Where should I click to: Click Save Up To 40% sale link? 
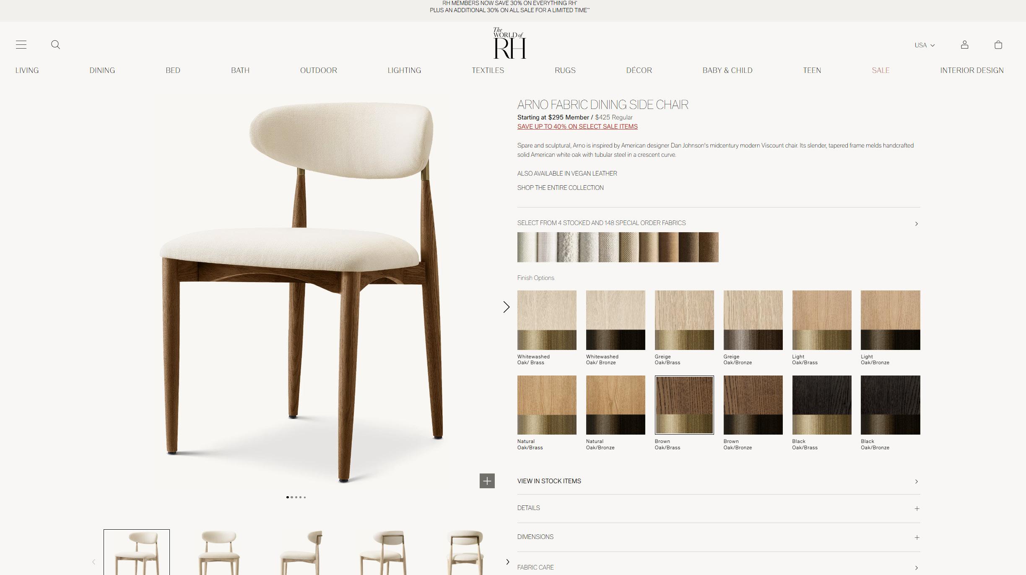pos(577,127)
